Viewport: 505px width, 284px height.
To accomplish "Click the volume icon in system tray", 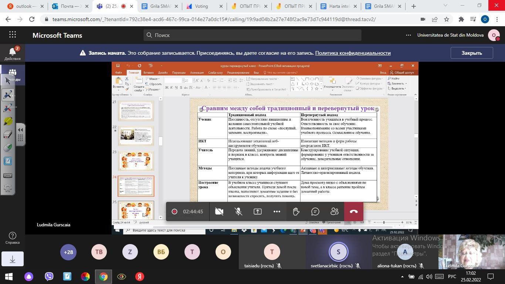I will (429, 277).
